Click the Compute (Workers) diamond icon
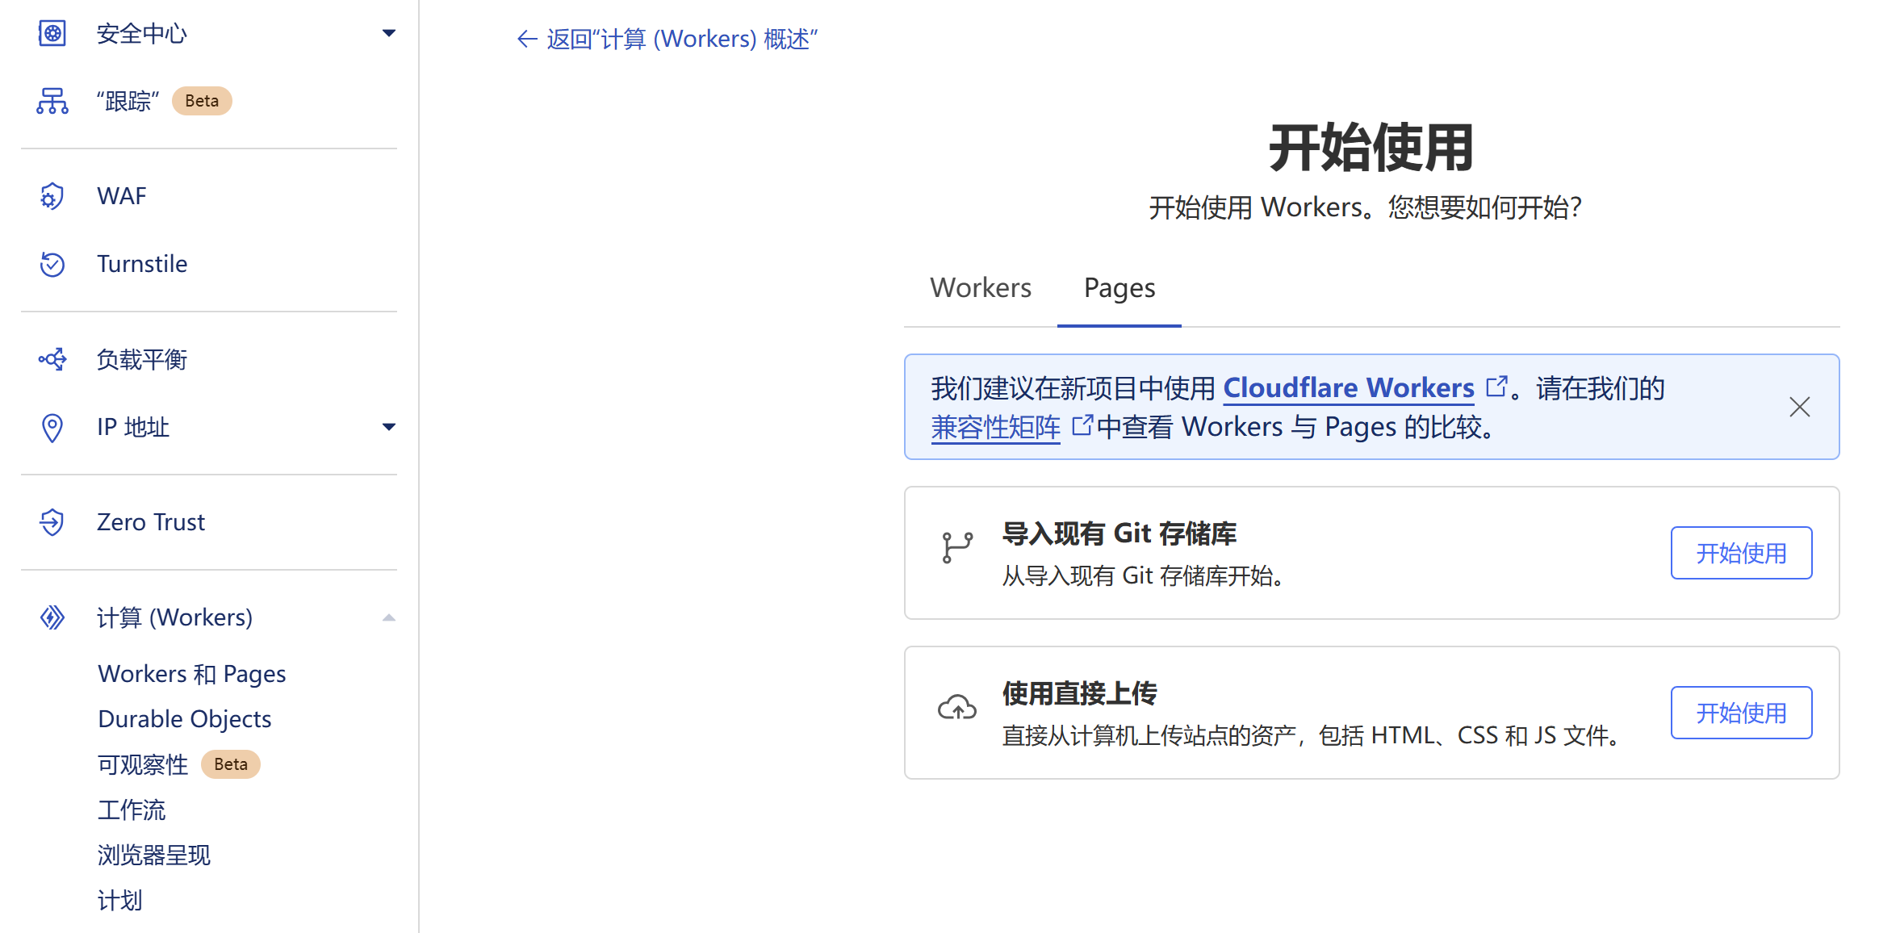Screen dimensions: 1900x933 click(52, 617)
